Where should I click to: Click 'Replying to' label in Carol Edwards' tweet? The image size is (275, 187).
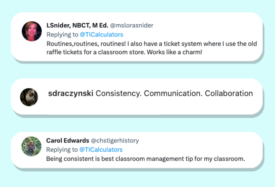[x=62, y=150]
